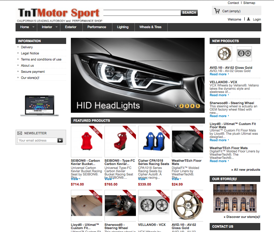Open the Home menu item

tap(25, 27)
